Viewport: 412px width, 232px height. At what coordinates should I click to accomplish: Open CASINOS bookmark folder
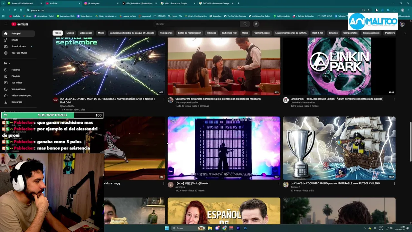160,16
